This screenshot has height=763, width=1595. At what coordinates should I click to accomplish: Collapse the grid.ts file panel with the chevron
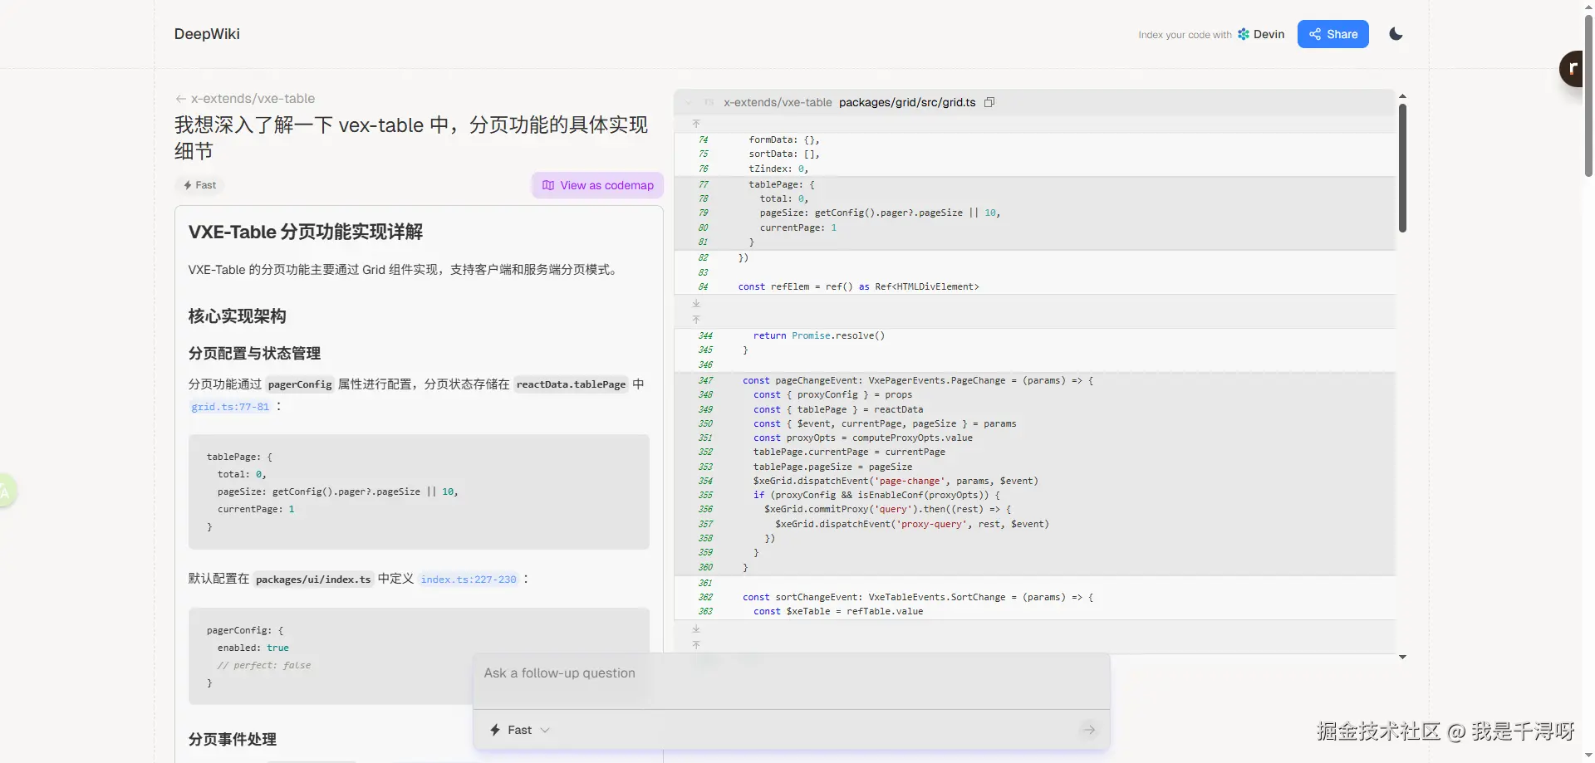pos(688,103)
